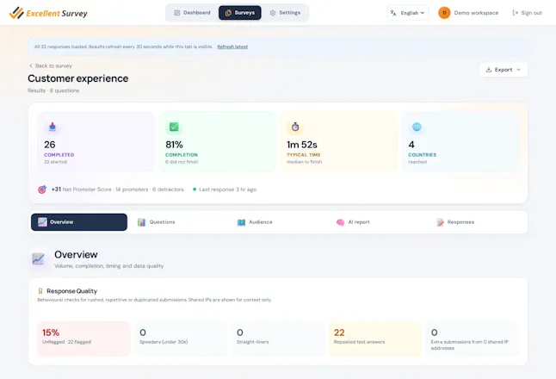Click the countries globe icon
Image resolution: width=556 pixels, height=379 pixels.
417,127
